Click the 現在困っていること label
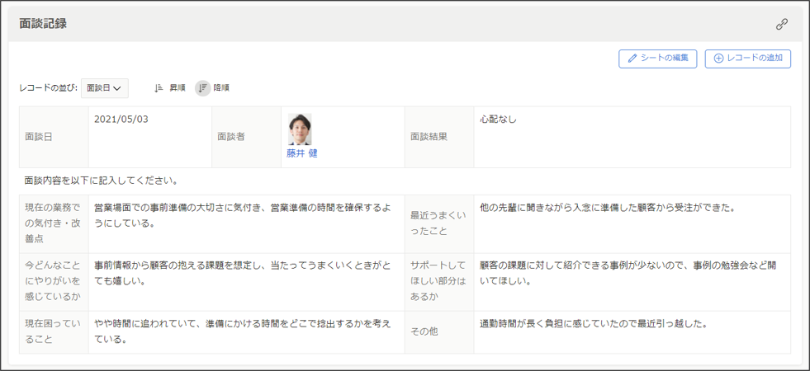 (x=53, y=331)
